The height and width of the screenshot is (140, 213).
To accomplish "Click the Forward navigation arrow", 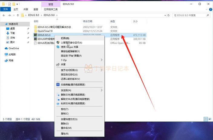I will click(x=9, y=15).
